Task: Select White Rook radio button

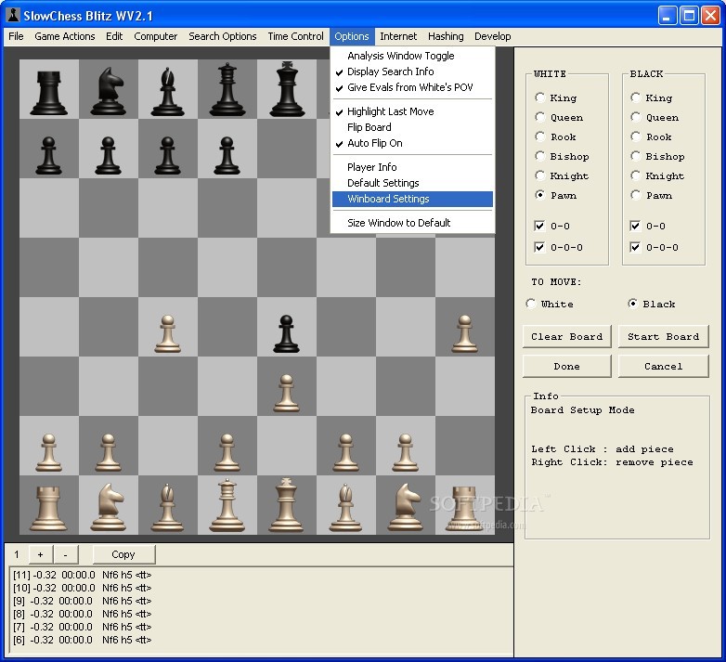Action: click(540, 136)
